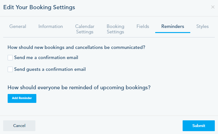218x134 pixels.
Task: Enable the 'Send me a confirmation email' checkbox
Action: 10,58
